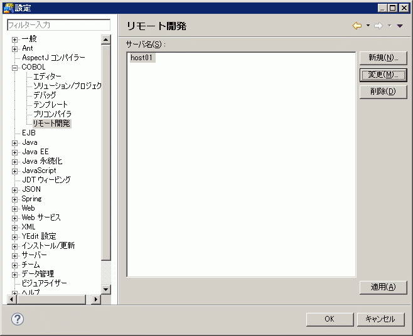Open the forward history dropdown arrow
The height and width of the screenshot is (336, 413).
(x=390, y=26)
